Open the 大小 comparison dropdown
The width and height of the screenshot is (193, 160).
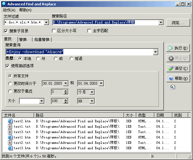[42, 101]
